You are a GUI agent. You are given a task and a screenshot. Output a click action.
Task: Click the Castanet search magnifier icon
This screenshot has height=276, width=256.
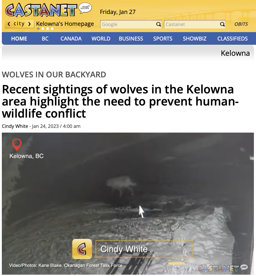pos(222,24)
